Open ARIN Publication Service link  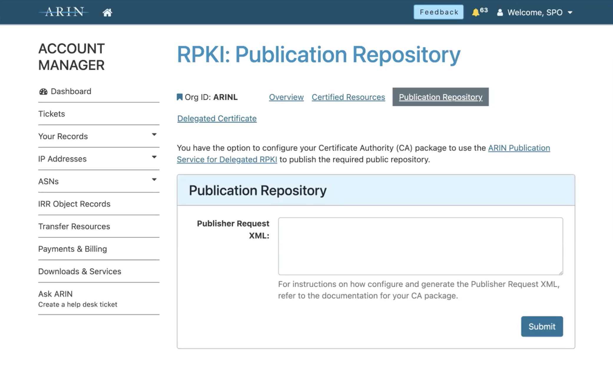[x=518, y=148]
